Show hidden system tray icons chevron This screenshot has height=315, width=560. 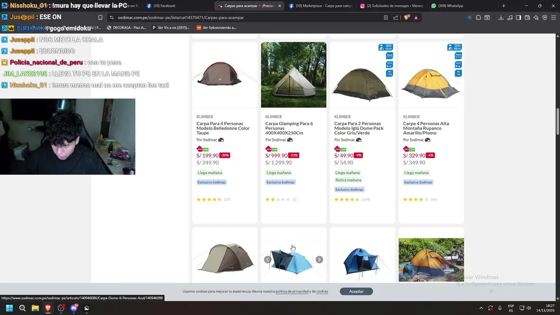(x=481, y=308)
